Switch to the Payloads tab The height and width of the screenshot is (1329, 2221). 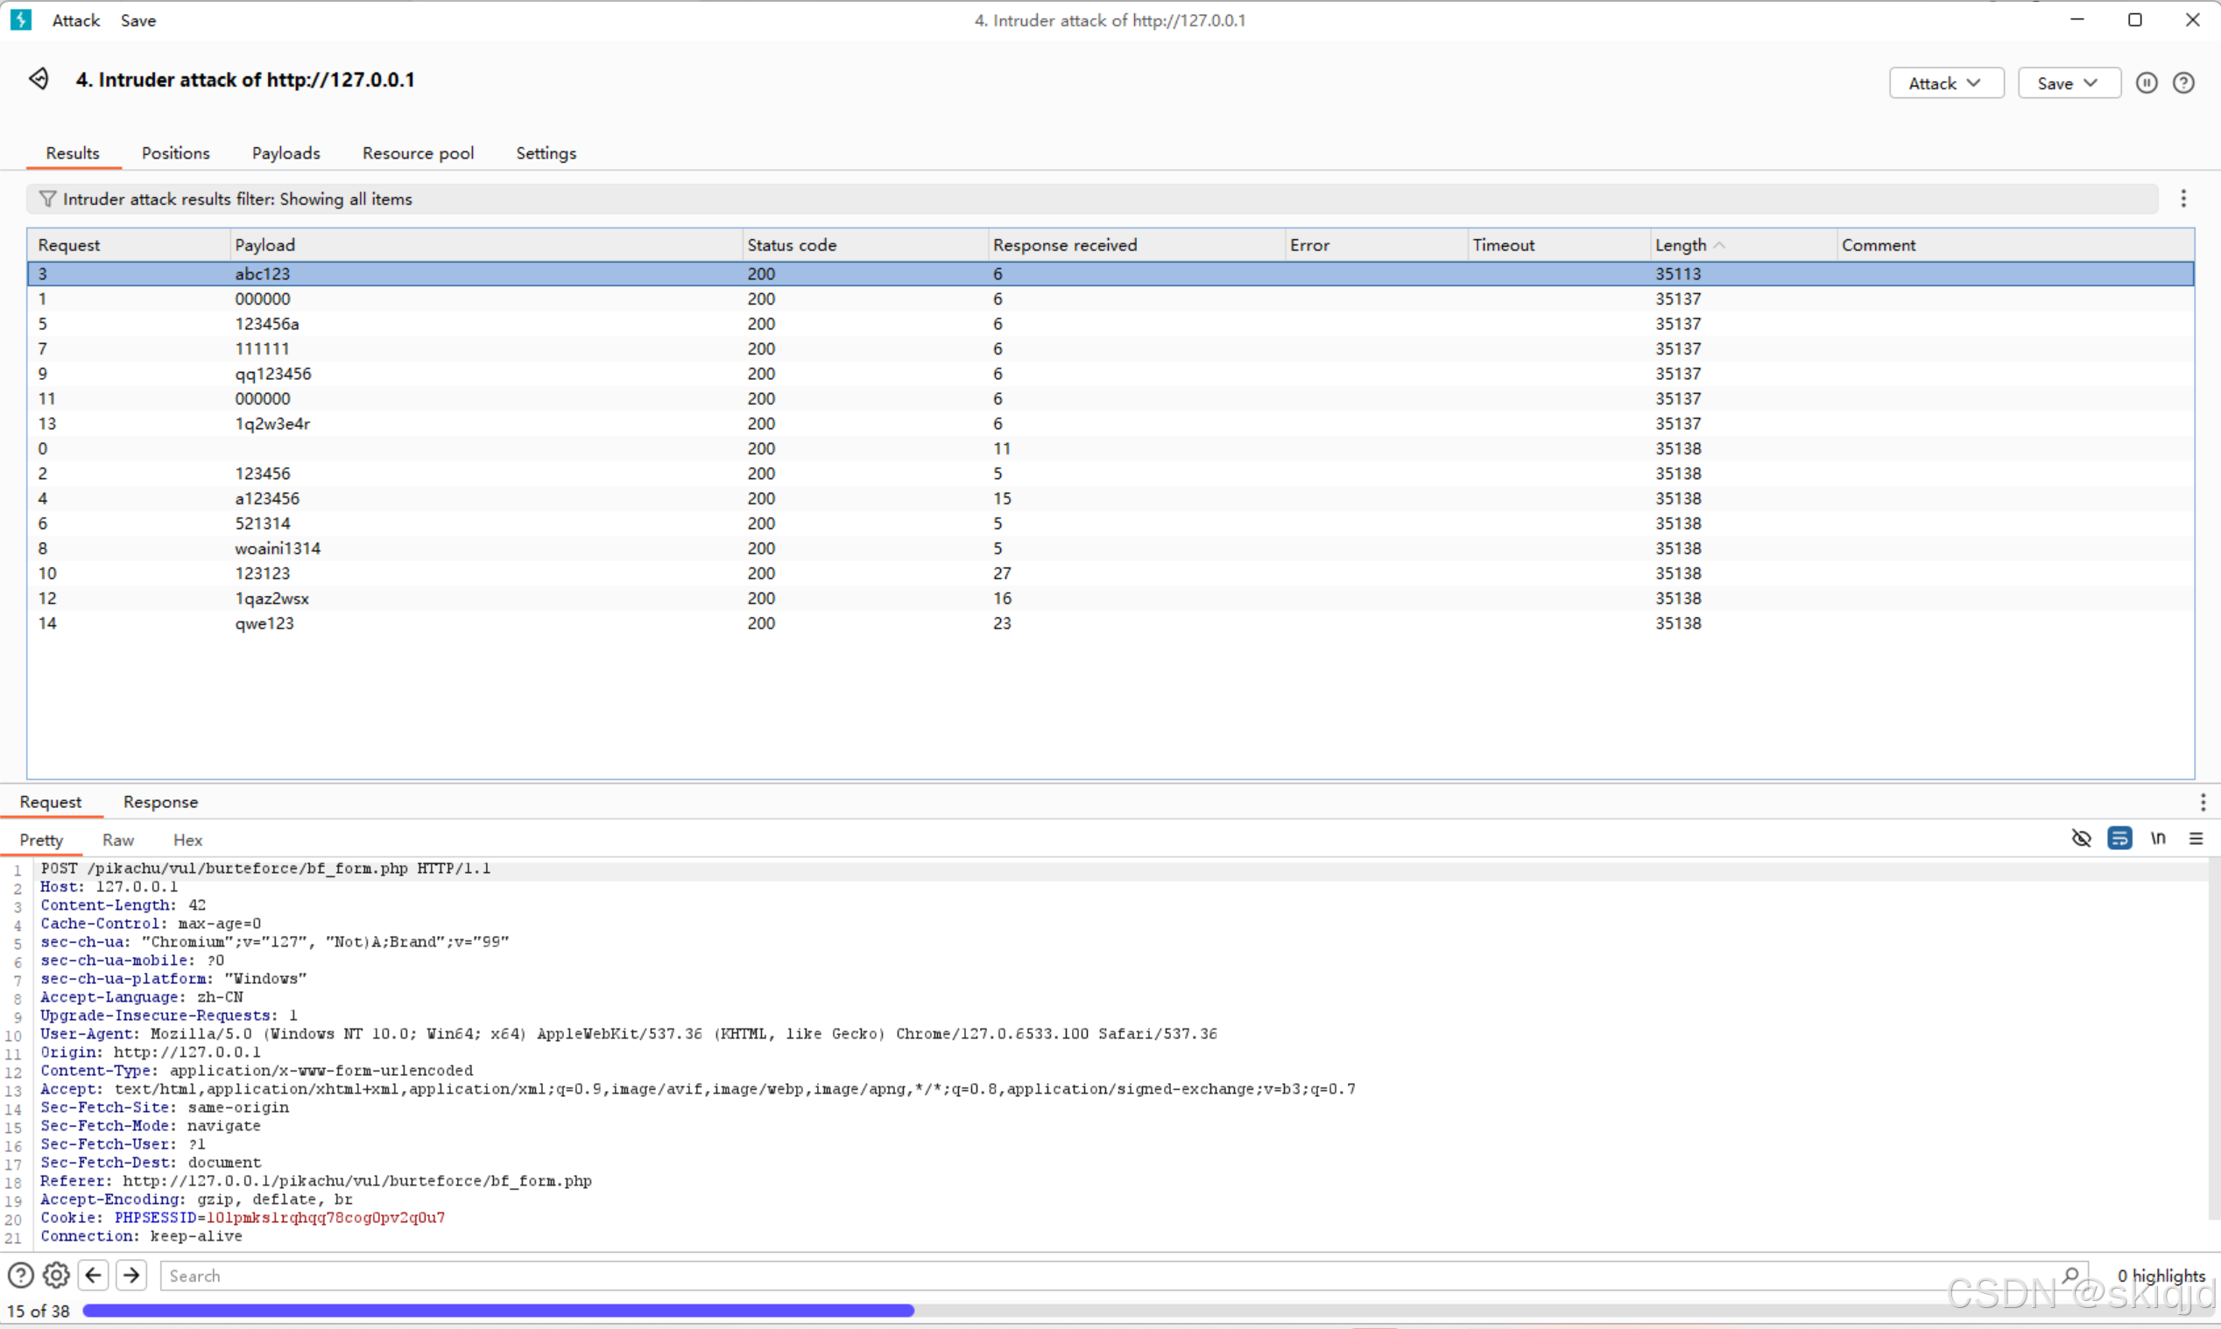[286, 153]
